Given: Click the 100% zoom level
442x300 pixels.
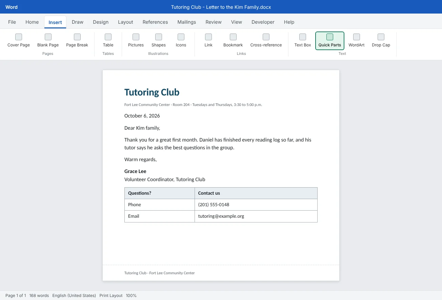Looking at the screenshot, I should click(x=131, y=296).
